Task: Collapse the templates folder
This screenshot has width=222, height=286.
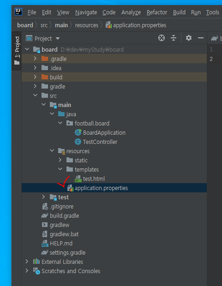Action: (x=60, y=169)
